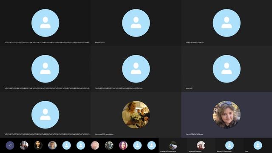Click the blonde woman avatar in the bottom strip
This screenshot has height=153, width=272.
(52, 145)
